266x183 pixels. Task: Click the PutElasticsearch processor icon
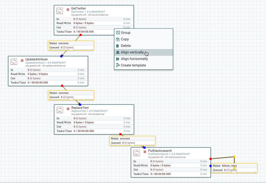coord(137,153)
